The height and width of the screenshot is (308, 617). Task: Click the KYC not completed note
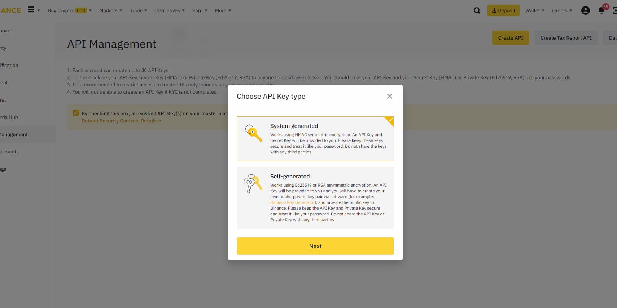pyautogui.click(x=143, y=92)
